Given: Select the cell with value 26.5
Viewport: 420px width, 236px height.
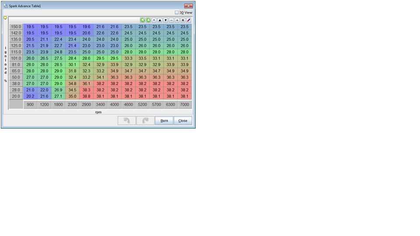Looking at the screenshot, I should click(45, 58).
